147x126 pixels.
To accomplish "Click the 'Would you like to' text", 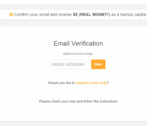I will pyautogui.click(x=62, y=83).
